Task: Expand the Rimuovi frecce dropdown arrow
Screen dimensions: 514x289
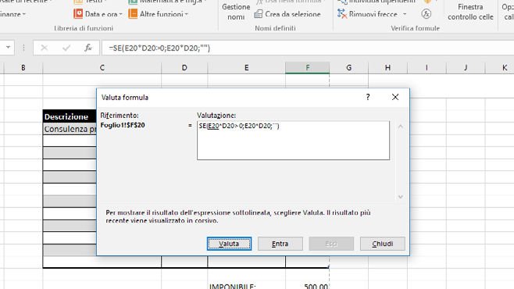Action: coord(405,14)
